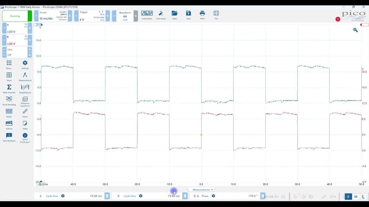The image size is (369, 207).
Task: Decrease the scope timebase
Action: coord(36,16)
